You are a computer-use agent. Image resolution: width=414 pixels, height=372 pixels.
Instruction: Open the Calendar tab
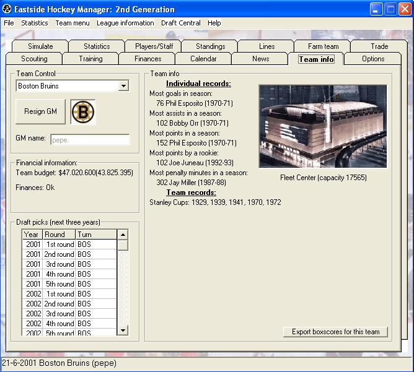(203, 59)
